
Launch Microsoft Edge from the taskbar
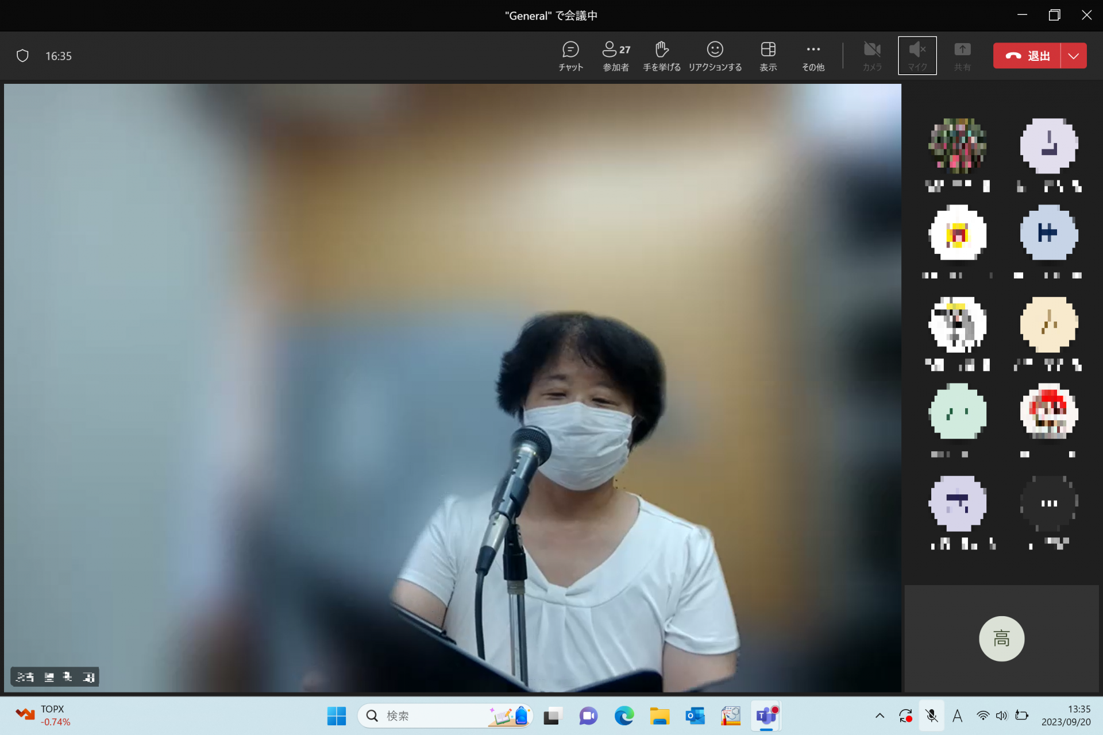pos(624,716)
